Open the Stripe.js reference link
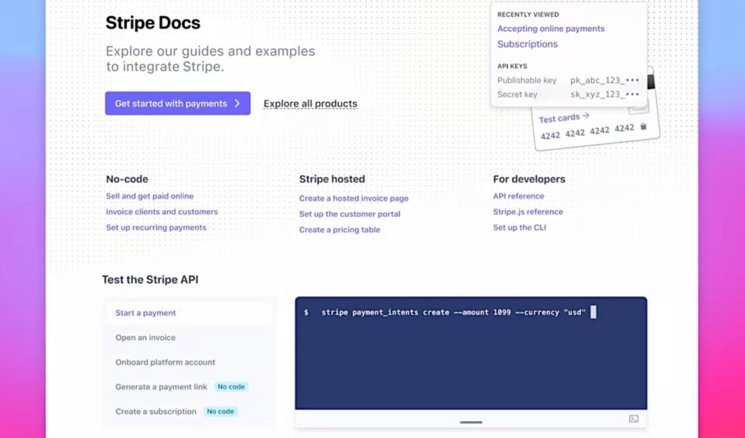The width and height of the screenshot is (745, 438). pyautogui.click(x=528, y=212)
